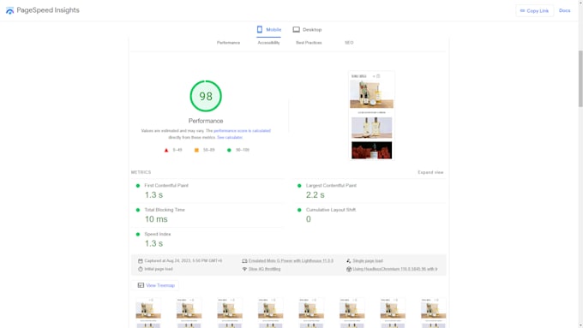Click the stopwatch icon beside Initial page load
This screenshot has width=583, height=328.
[140, 269]
